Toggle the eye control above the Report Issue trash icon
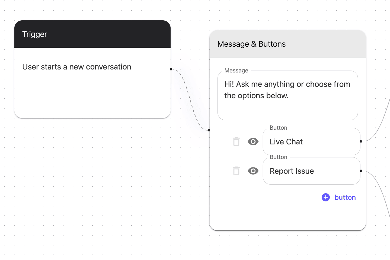This screenshot has height=260, width=390. click(253, 171)
